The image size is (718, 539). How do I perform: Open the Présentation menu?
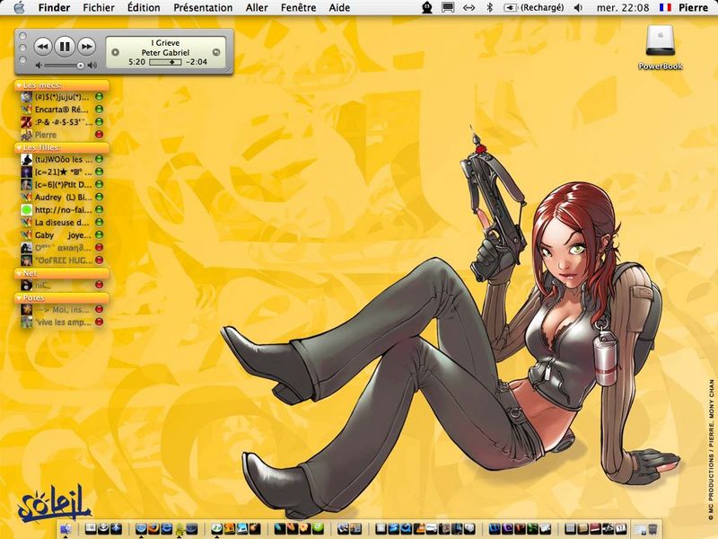[203, 7]
